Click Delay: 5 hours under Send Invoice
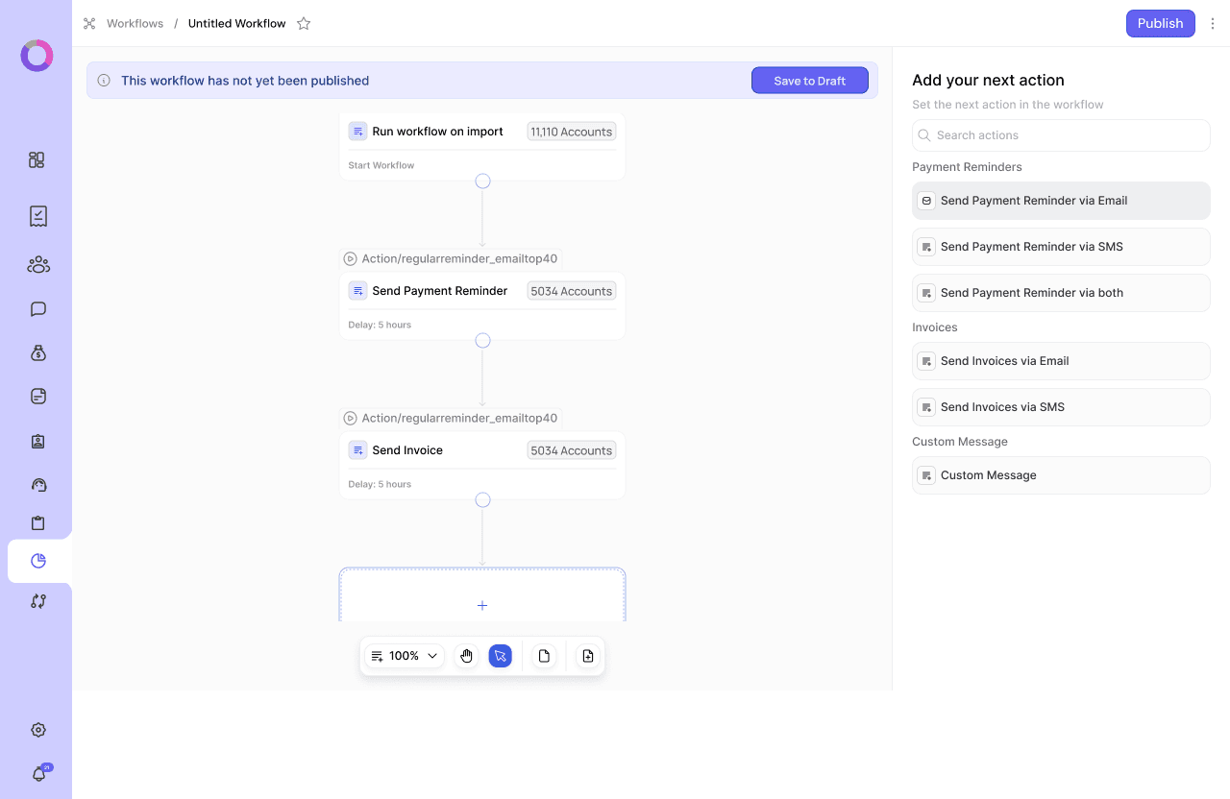The height and width of the screenshot is (799, 1230). pyautogui.click(x=380, y=484)
